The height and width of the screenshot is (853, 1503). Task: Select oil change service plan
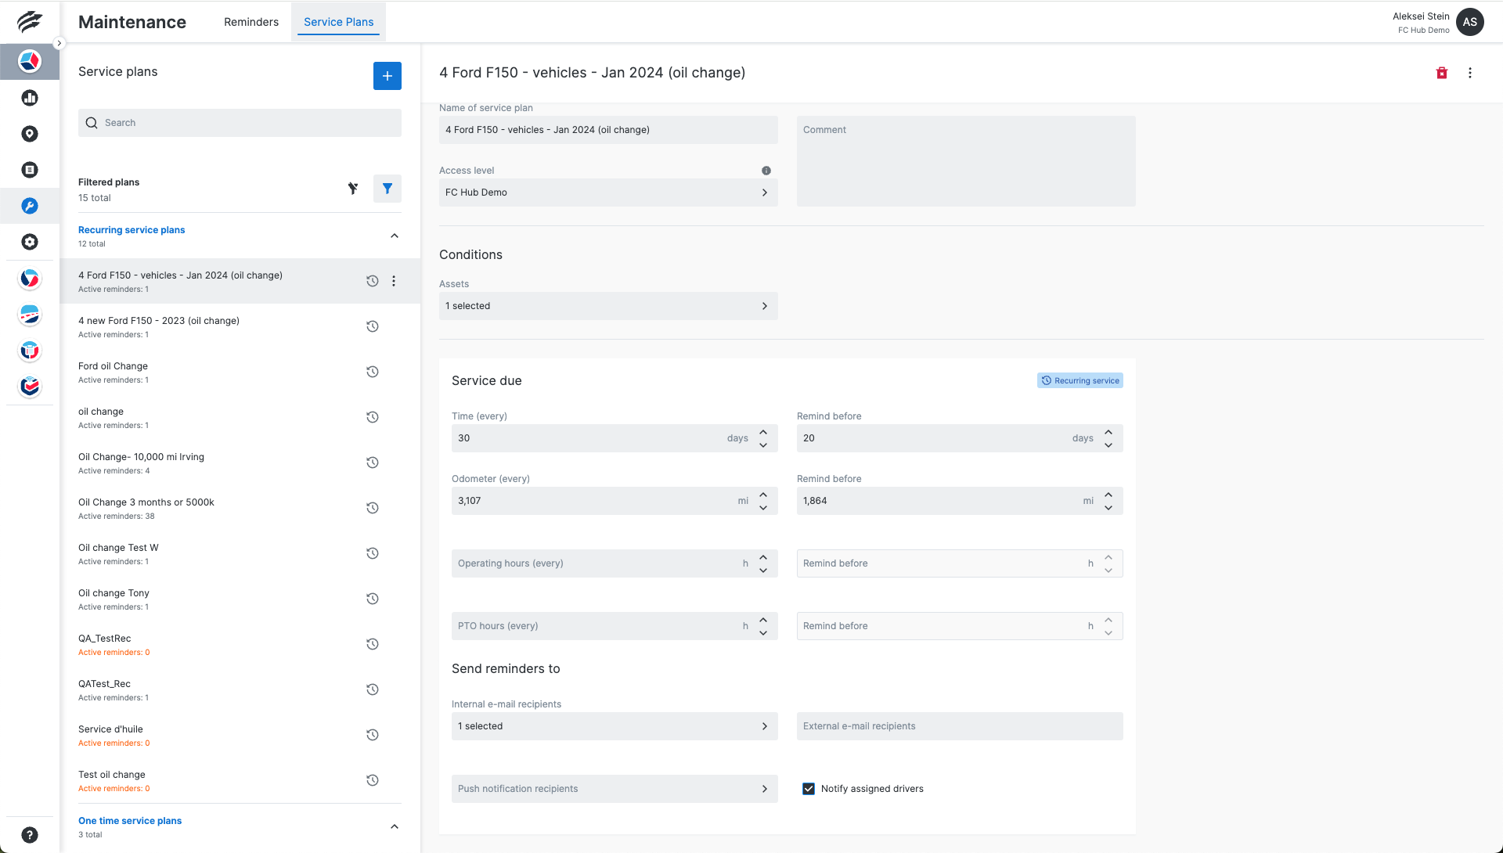pos(240,418)
